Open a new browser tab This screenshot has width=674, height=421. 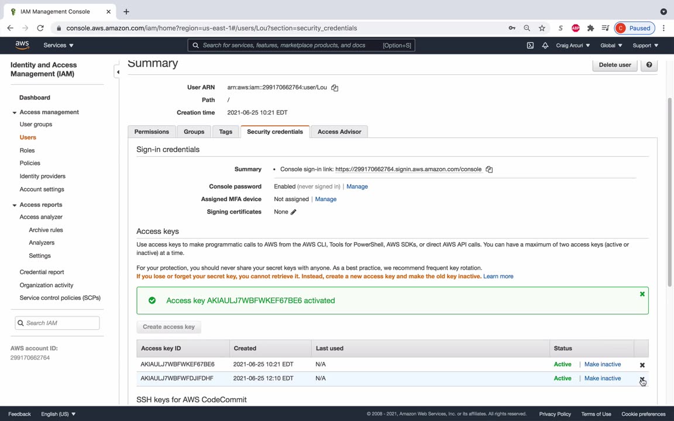click(x=126, y=12)
